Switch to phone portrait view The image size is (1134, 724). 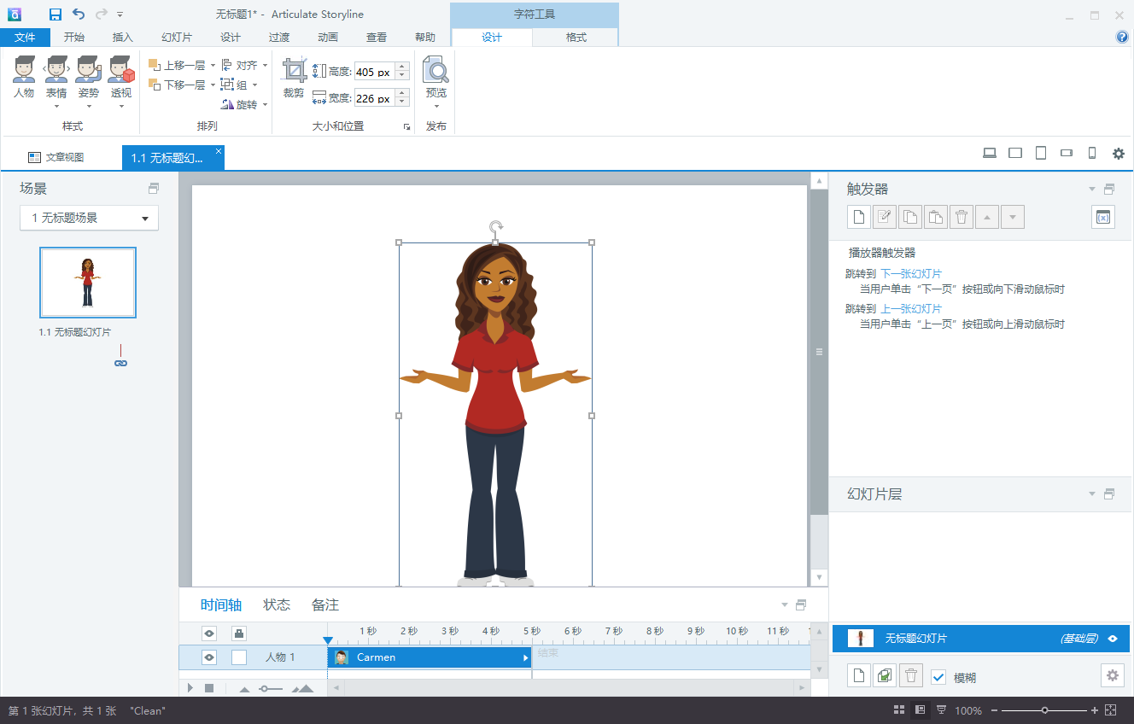coord(1091,153)
